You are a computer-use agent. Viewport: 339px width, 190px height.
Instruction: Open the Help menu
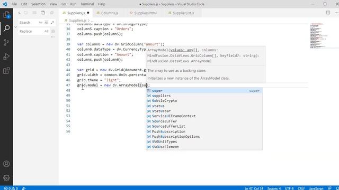click(x=101, y=4)
